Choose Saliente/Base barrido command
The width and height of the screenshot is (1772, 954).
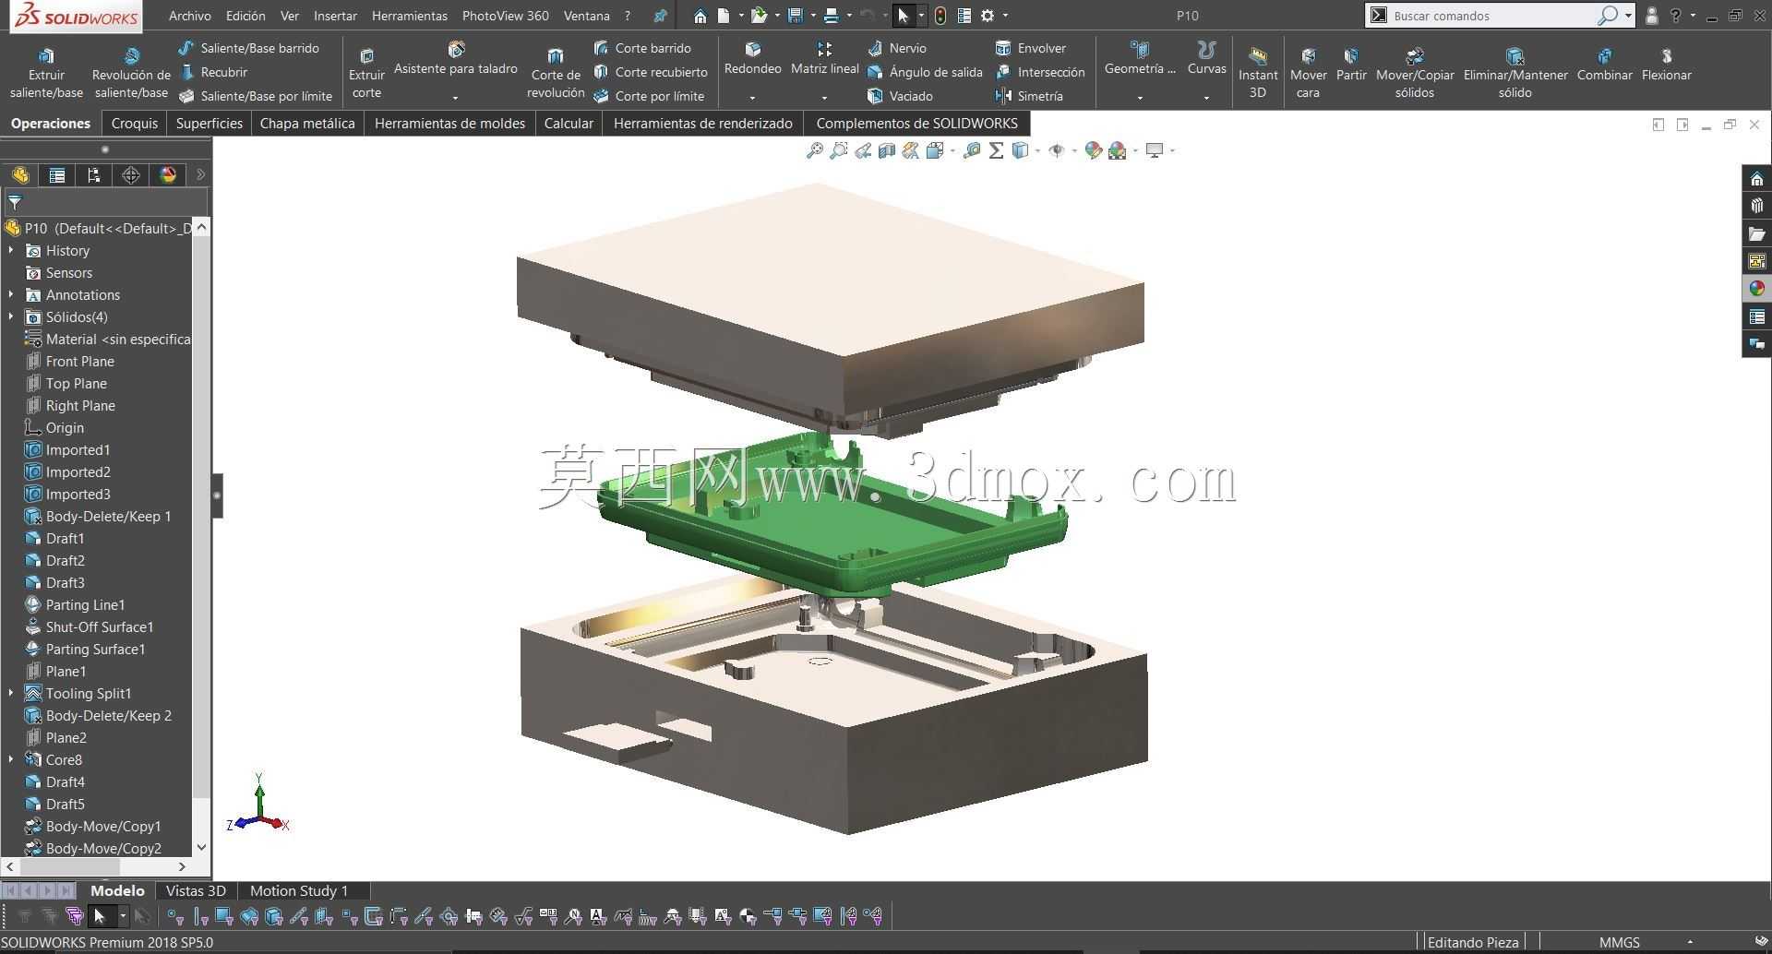tap(249, 48)
